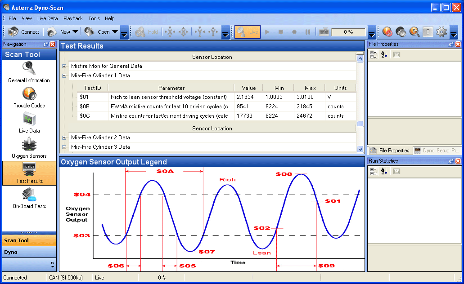Expand Misfire Monitor General Data node

pyautogui.click(x=64, y=66)
